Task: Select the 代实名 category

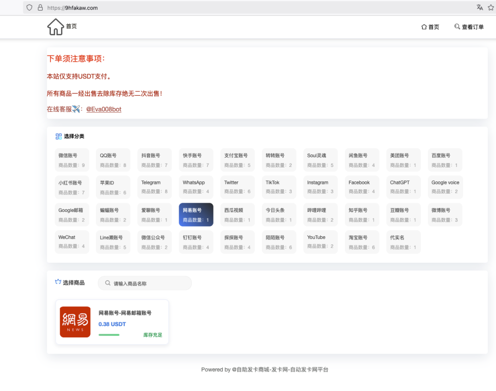Action: [x=403, y=242]
